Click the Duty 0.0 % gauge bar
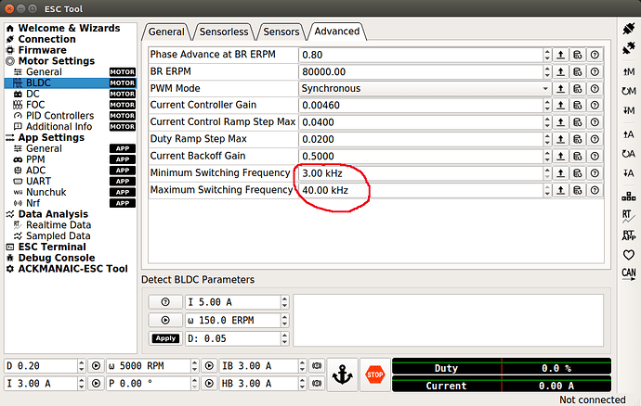 coord(502,366)
